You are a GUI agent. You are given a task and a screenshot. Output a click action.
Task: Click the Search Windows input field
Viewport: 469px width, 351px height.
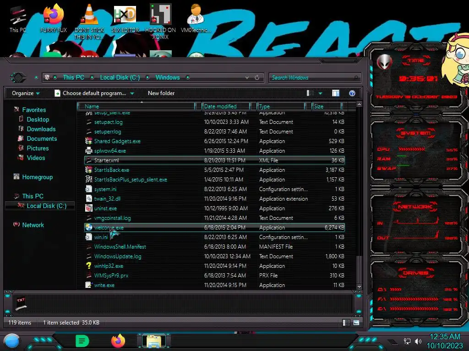tap(315, 78)
